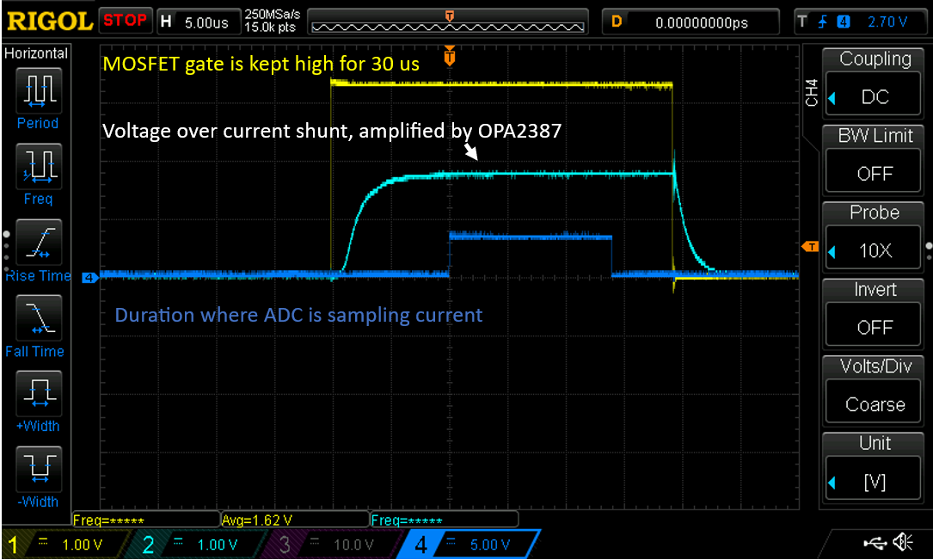Click the trigger source channel 4 badge
This screenshot has width=933, height=560.
(x=844, y=22)
